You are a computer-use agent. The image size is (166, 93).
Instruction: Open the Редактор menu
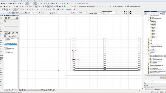click(4, 1)
